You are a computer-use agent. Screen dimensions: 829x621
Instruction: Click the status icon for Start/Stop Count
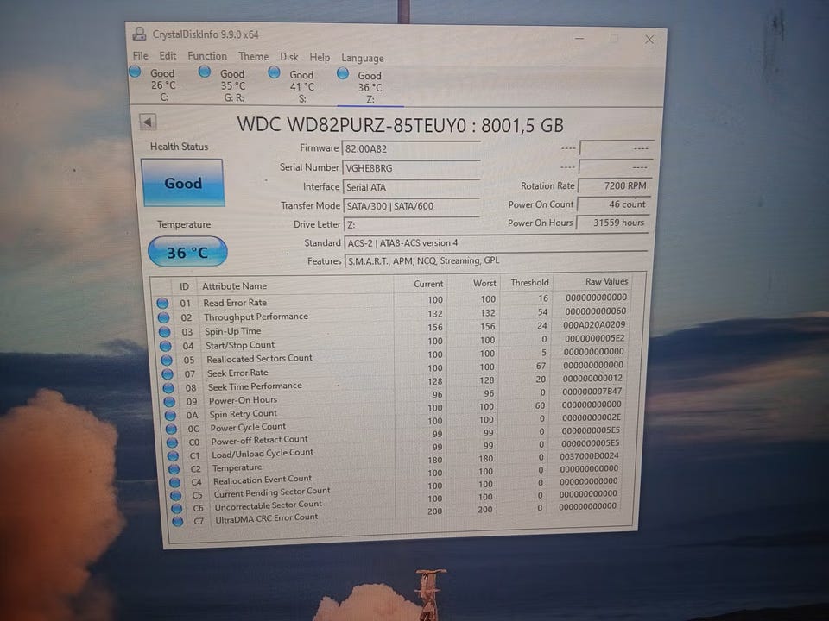[x=166, y=346]
